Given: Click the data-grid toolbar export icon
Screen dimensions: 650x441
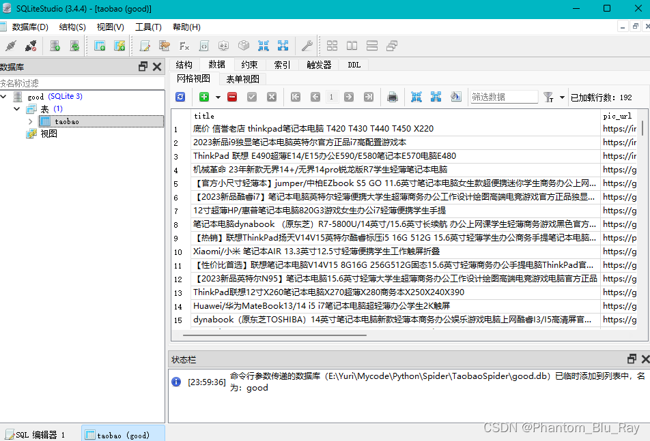Looking at the screenshot, I should 436,97.
